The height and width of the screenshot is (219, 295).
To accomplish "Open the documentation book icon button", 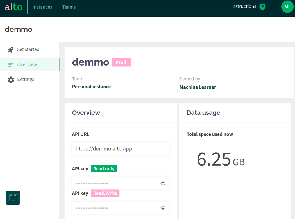I will coord(13,198).
